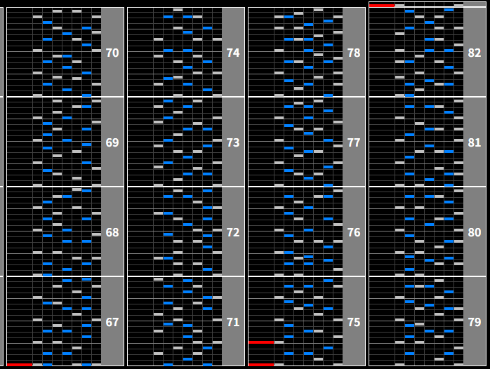490x369 pixels.
Task: Select the measure 79 number label
Action: pos(475,322)
